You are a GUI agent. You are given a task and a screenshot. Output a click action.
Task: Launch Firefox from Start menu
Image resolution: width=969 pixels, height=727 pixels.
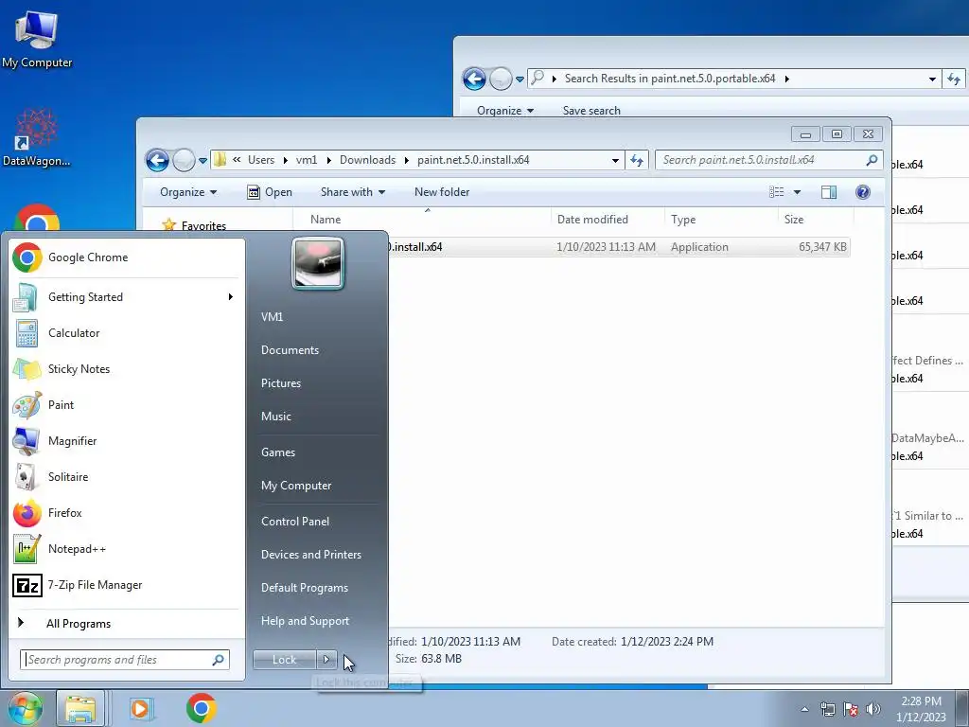pyautogui.click(x=127, y=512)
